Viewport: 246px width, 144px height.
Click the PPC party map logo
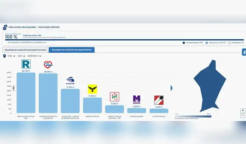point(114,97)
